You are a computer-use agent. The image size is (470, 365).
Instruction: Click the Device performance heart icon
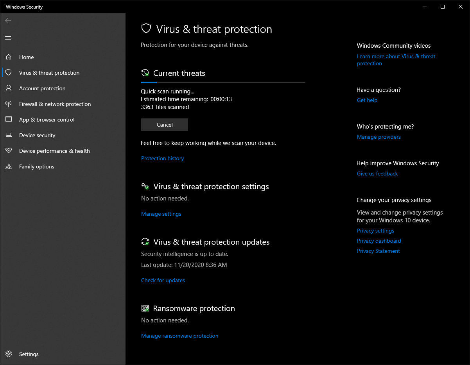[x=9, y=151]
